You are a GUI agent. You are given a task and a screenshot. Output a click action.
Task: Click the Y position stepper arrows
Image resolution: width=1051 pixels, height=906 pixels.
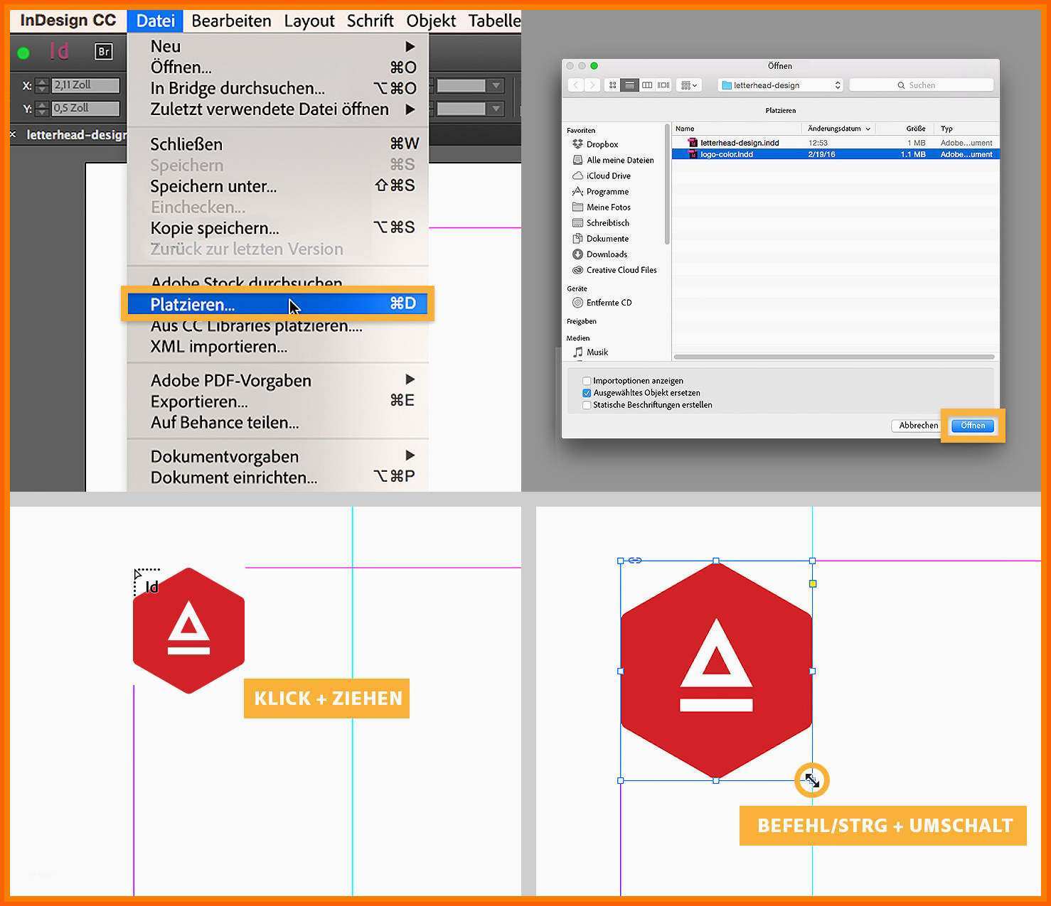coord(42,109)
